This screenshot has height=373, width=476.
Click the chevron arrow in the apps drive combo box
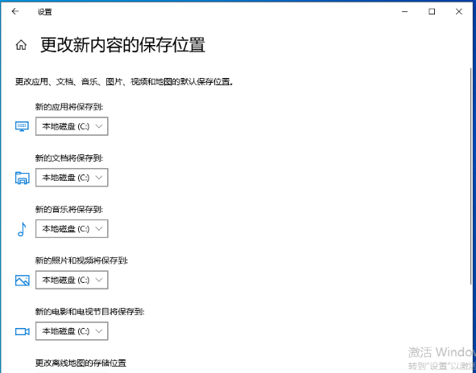click(x=99, y=126)
